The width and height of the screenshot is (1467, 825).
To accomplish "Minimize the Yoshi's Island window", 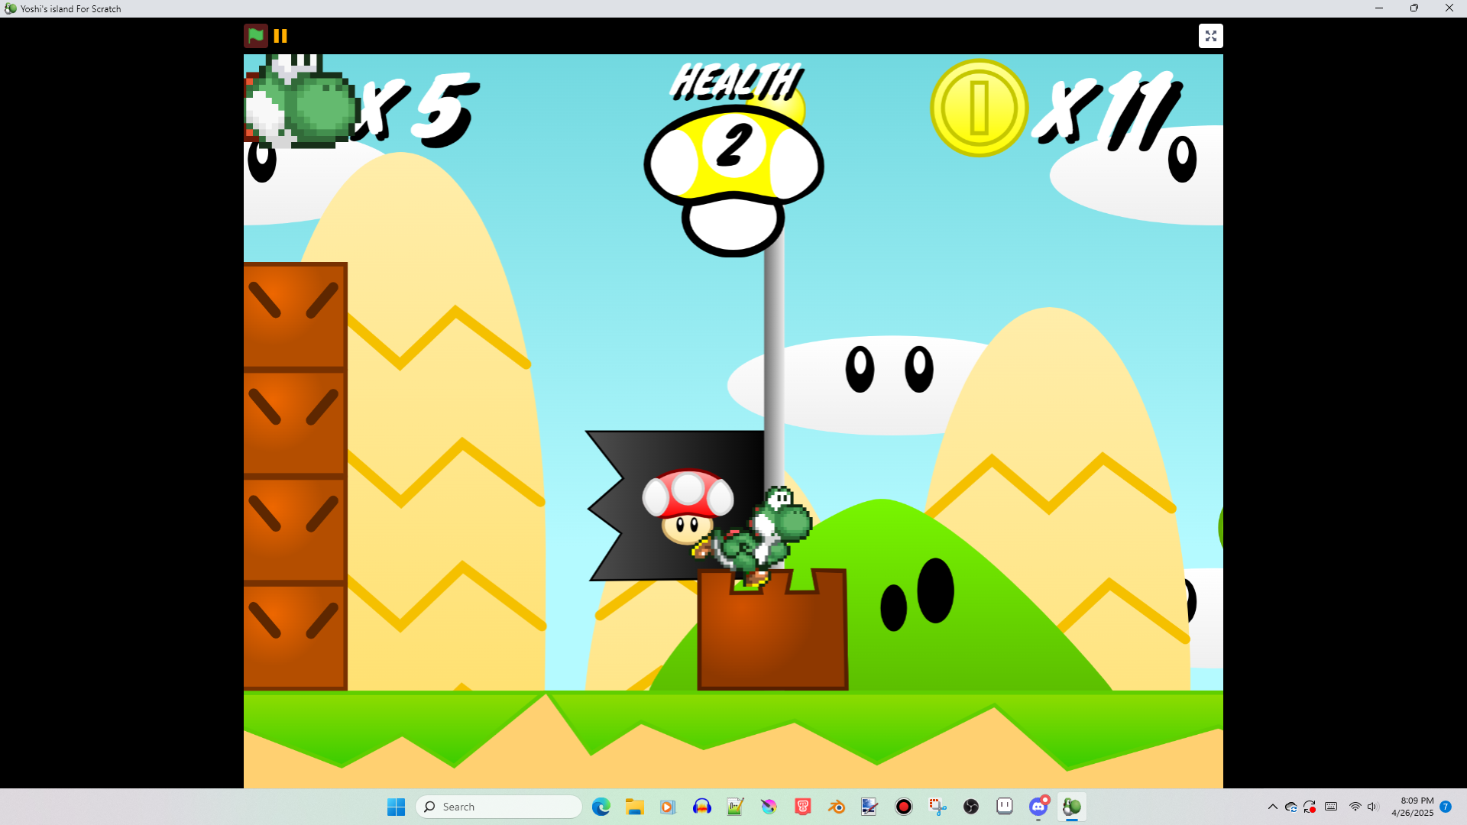I will (1379, 8).
